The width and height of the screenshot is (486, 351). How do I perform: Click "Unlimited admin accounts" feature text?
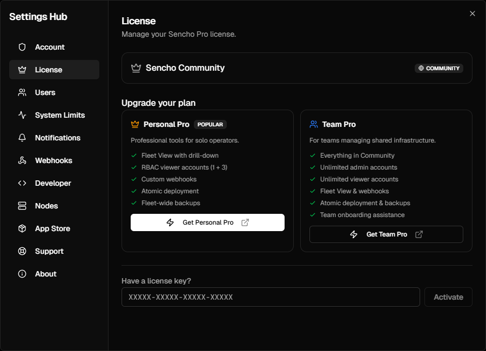click(x=359, y=167)
